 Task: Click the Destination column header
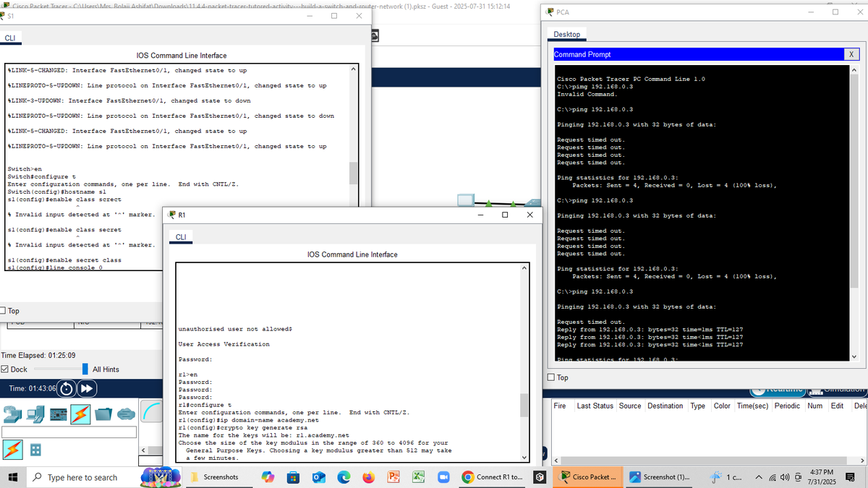click(665, 406)
